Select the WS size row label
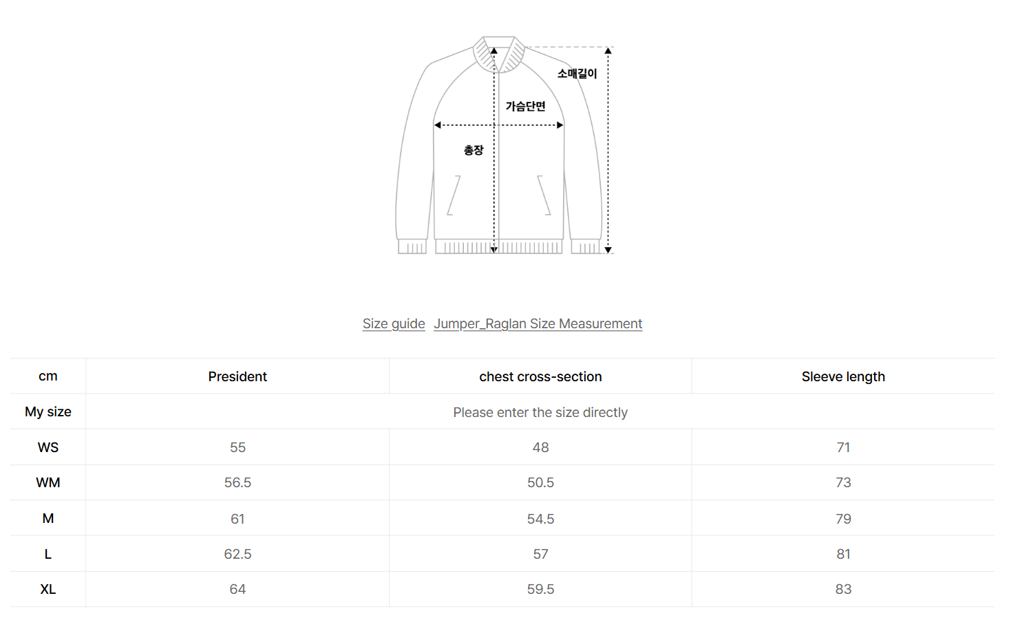 pos(48,447)
